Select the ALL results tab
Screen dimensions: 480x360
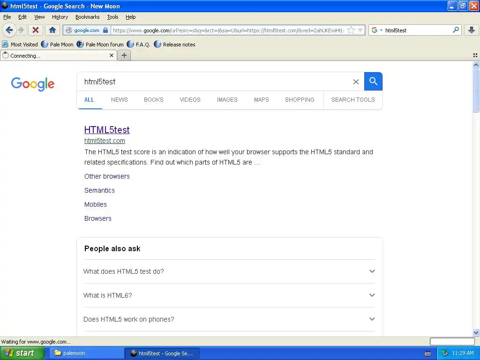pyautogui.click(x=89, y=100)
